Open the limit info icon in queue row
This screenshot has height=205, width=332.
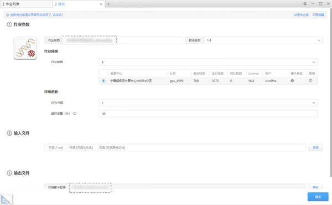click(310, 80)
